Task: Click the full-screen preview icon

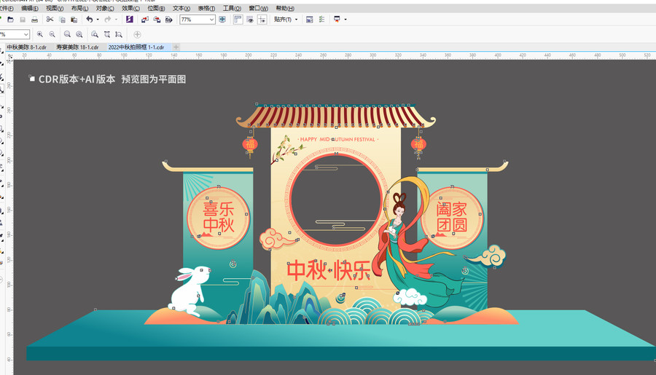Action: click(222, 19)
